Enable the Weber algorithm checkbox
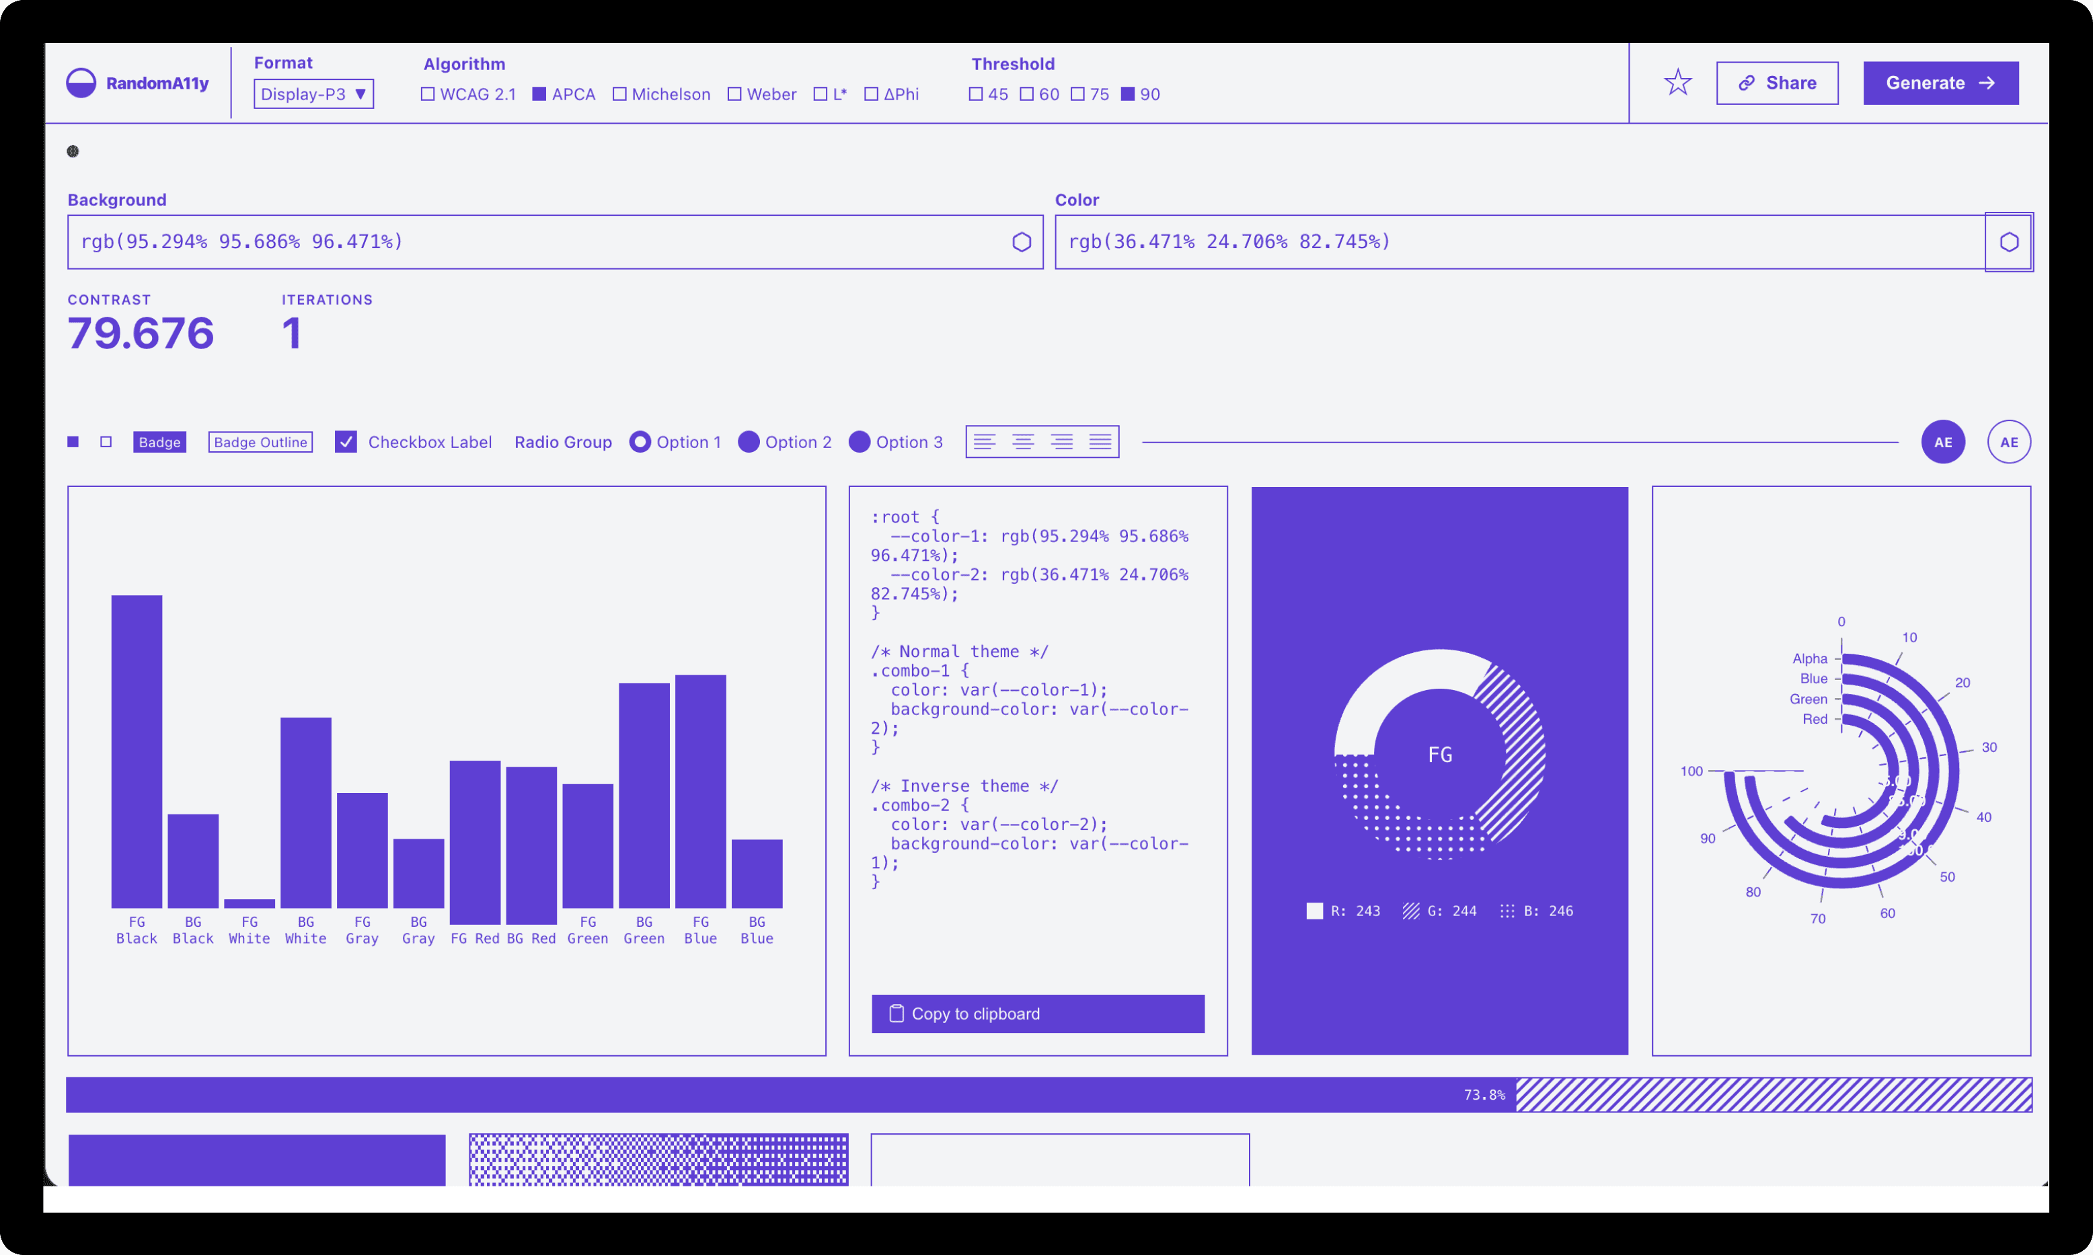 735,94
